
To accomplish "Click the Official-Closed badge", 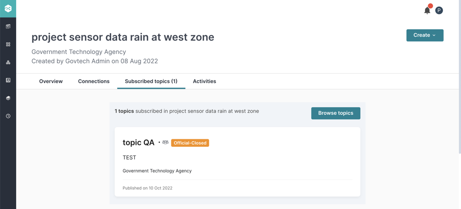I will [190, 143].
